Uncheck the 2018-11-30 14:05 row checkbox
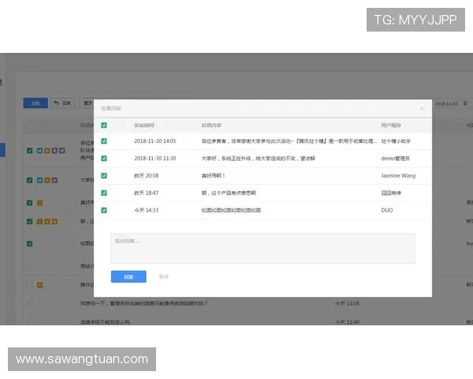This screenshot has width=473, height=379. point(104,141)
